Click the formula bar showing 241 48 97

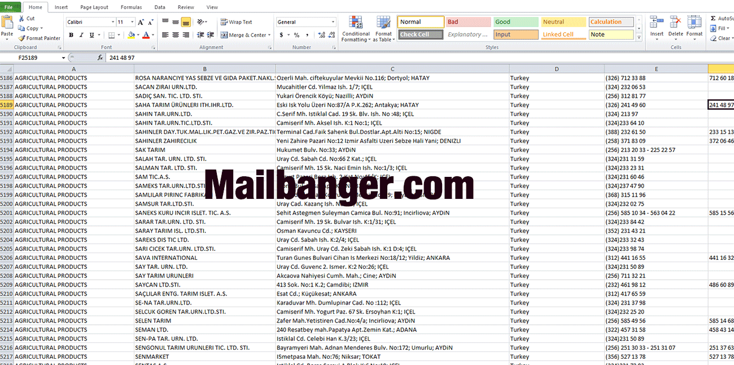(421, 58)
